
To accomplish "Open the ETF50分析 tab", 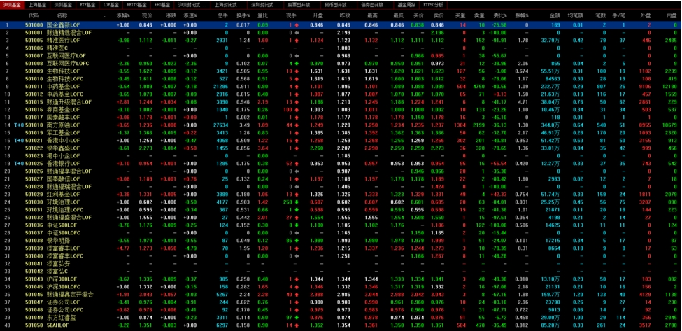I will pos(433,5).
